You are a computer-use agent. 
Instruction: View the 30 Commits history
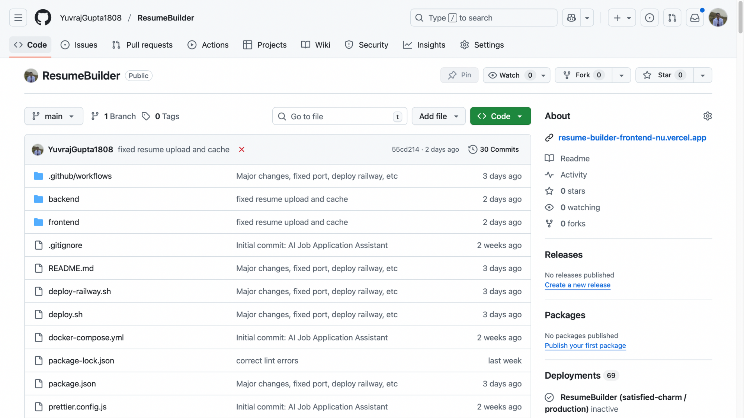coord(494,149)
